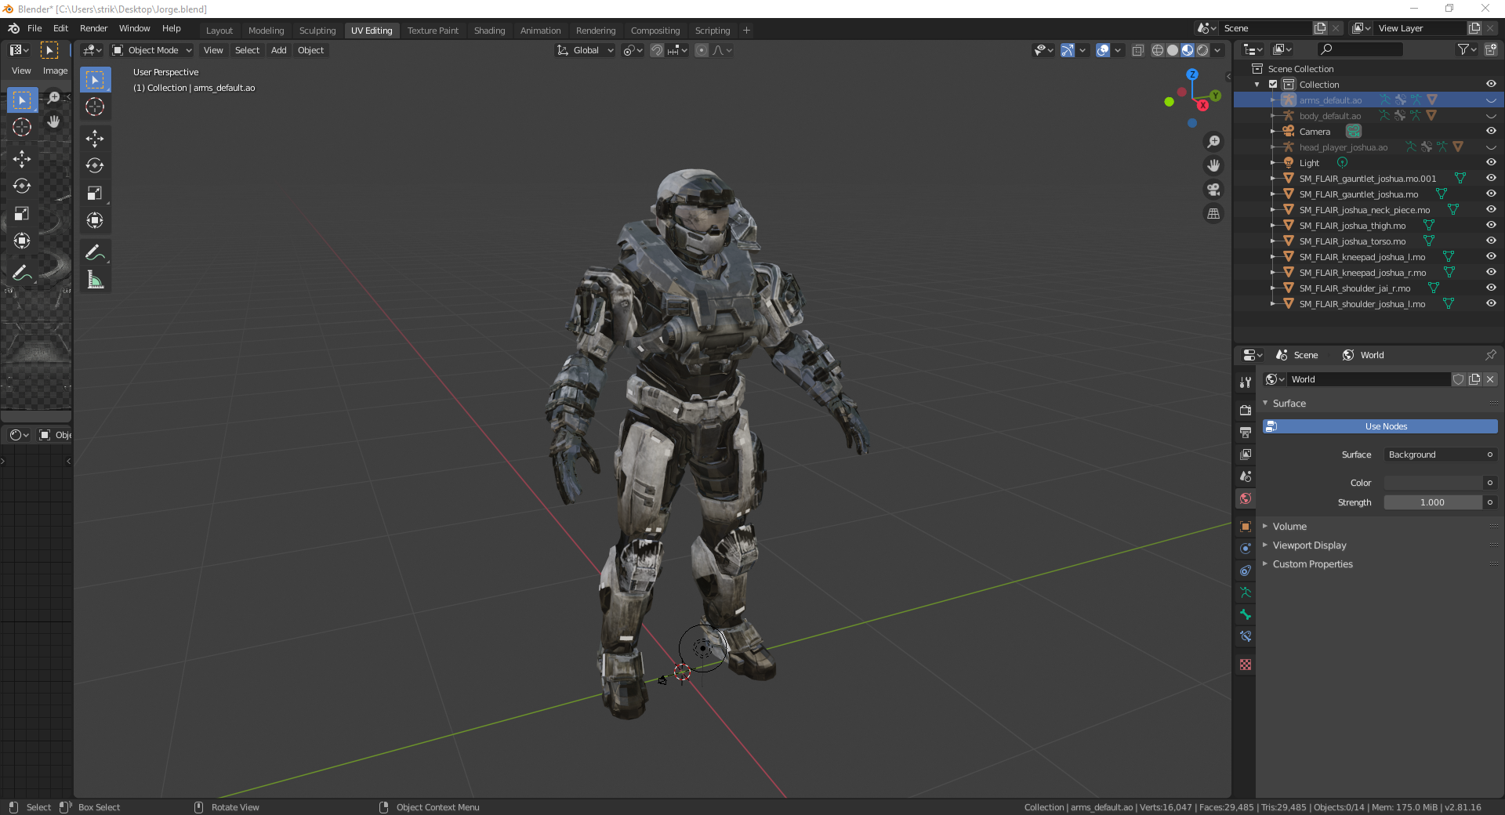Click the Rotate tool in 3D viewport

click(x=95, y=165)
